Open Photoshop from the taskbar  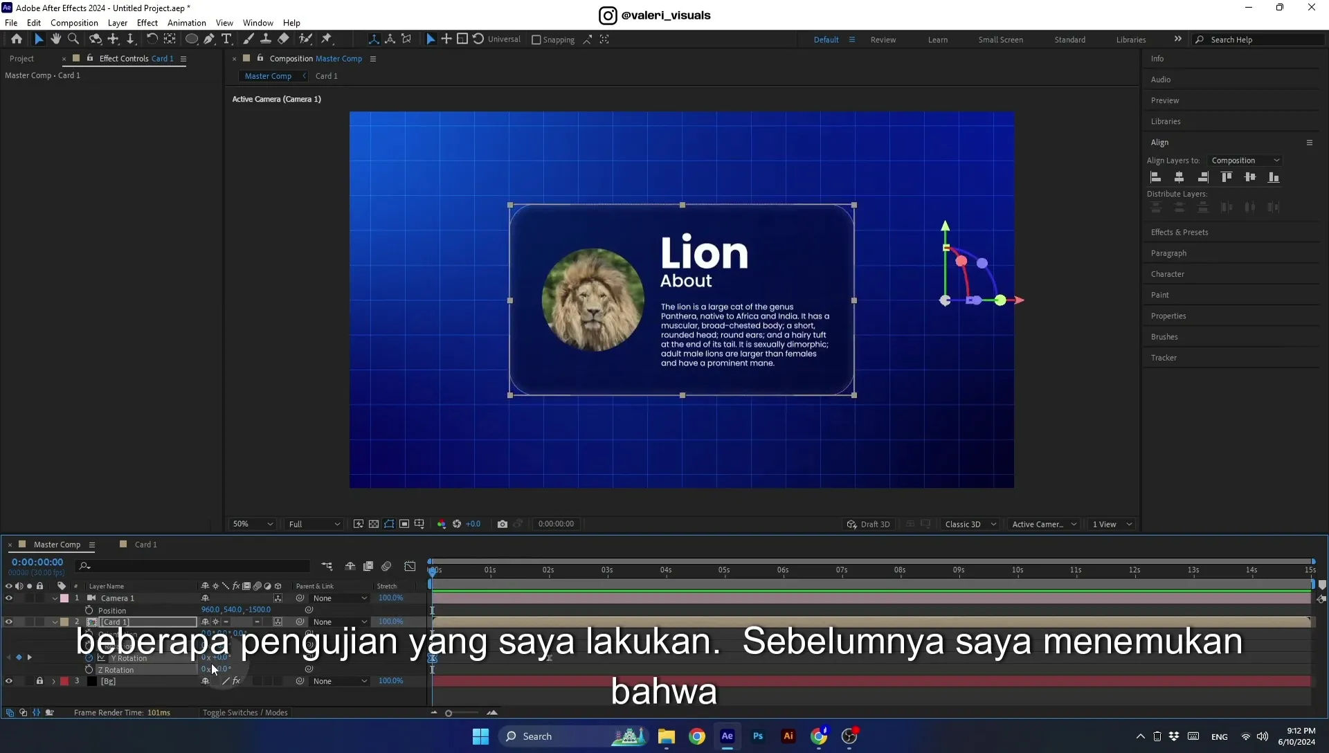758,736
